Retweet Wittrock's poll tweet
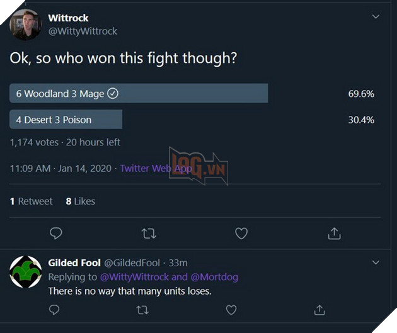This screenshot has width=397, height=333. (149, 234)
